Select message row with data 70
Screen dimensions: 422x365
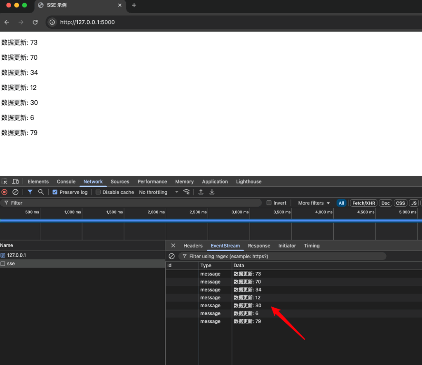pyautogui.click(x=293, y=282)
